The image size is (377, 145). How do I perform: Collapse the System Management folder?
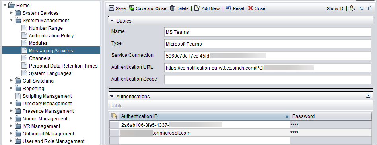[11, 20]
